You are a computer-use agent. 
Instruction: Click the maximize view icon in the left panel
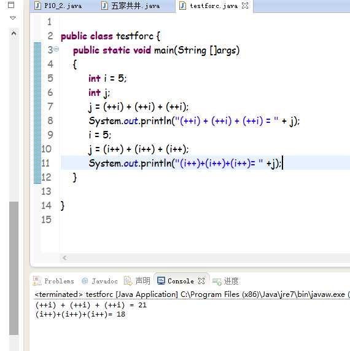click(11, 5)
